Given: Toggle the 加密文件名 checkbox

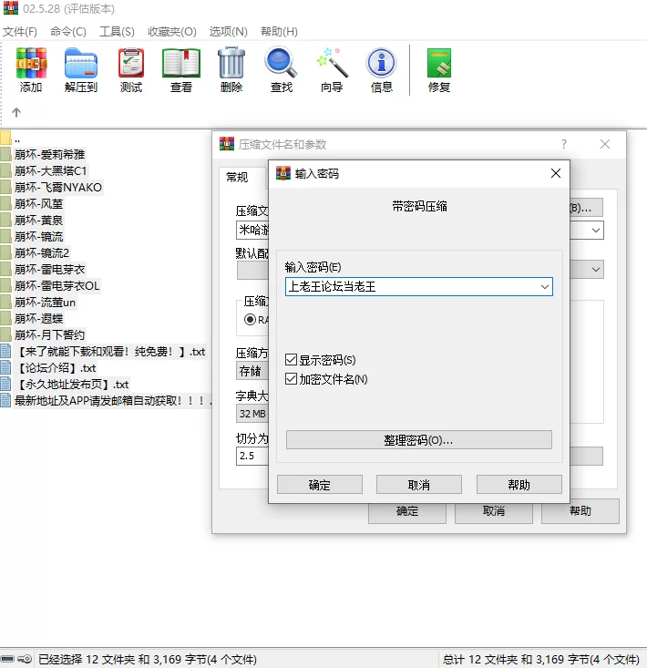Looking at the screenshot, I should point(291,379).
